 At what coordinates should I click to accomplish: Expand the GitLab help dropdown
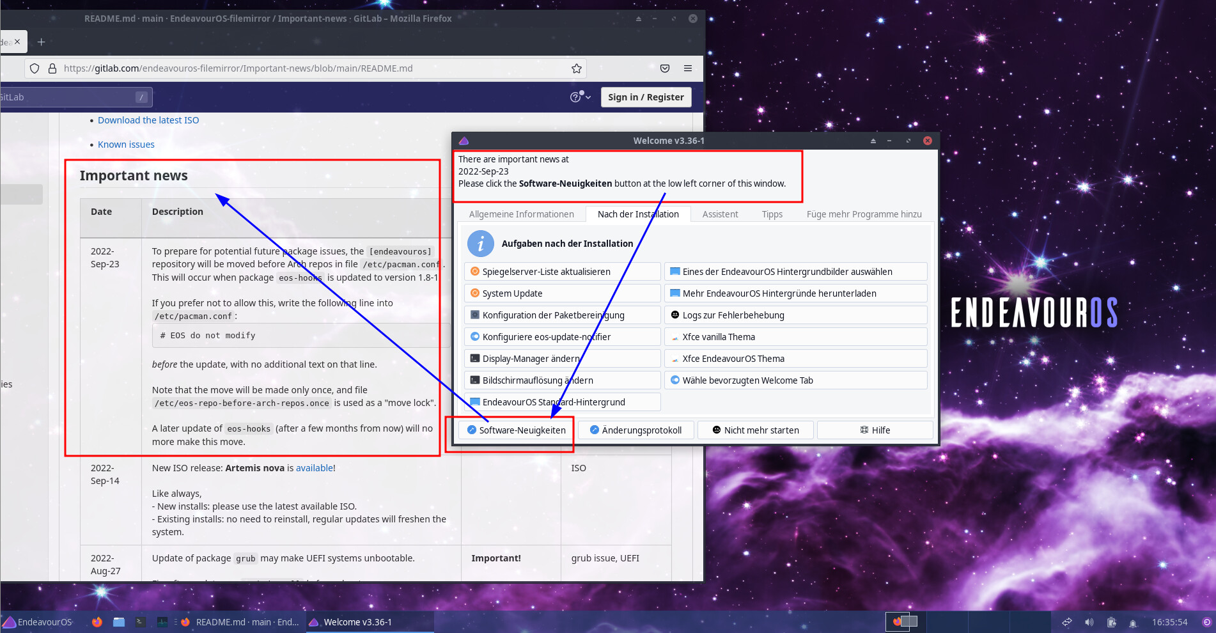coord(580,97)
